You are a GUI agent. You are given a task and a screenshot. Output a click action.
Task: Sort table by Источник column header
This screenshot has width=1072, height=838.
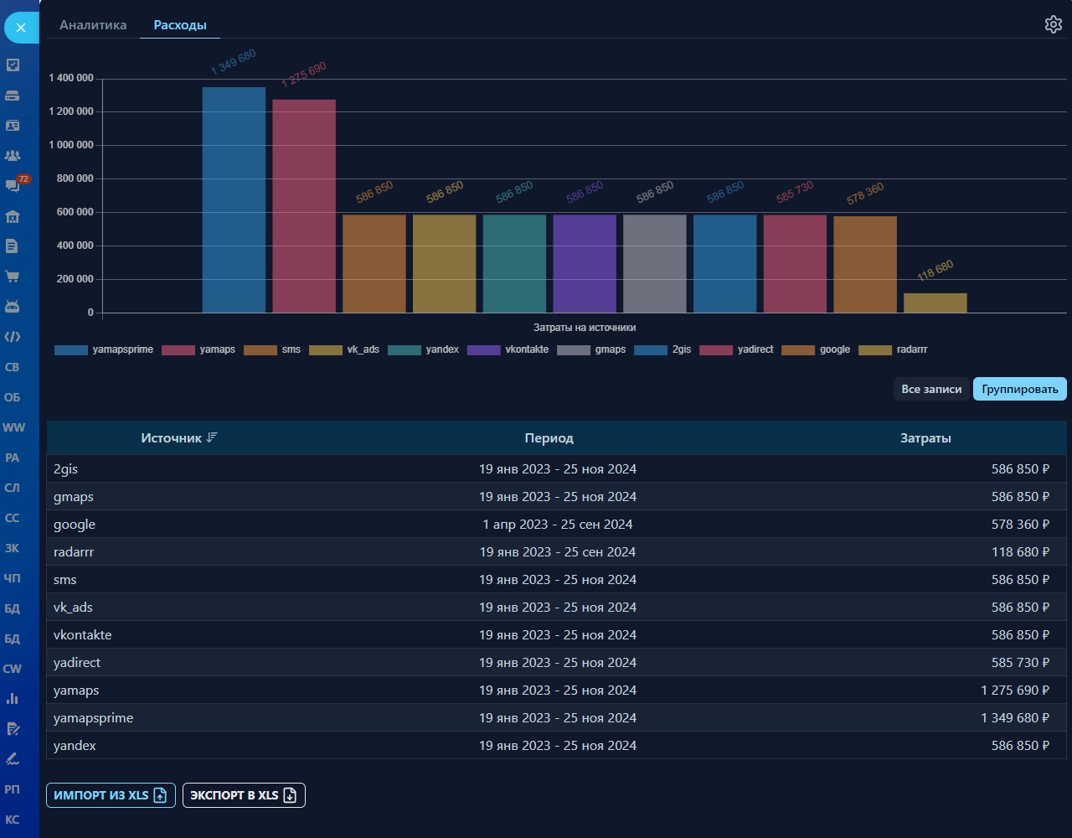178,437
